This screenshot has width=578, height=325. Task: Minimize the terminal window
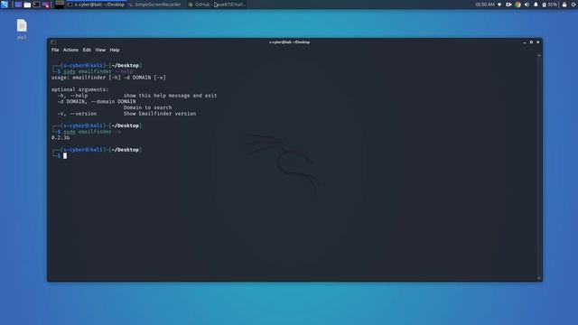[525, 42]
